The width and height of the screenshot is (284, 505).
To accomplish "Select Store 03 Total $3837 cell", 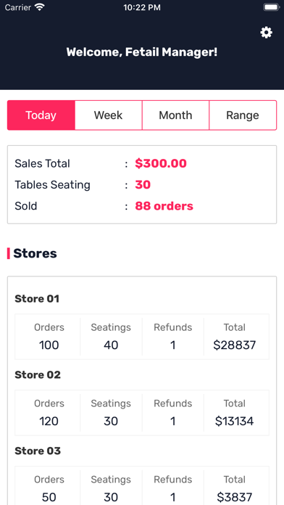I will coord(235,488).
